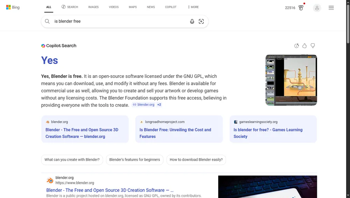350x198 pixels.
Task: Switch to the Images tab
Action: (93, 7)
